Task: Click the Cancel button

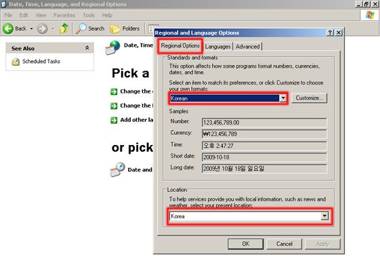Action: (x=284, y=244)
